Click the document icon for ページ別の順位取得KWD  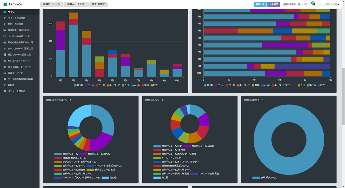pyautogui.click(x=5, y=79)
